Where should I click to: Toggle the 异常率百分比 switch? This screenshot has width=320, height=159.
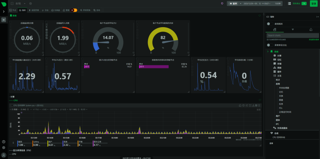(x=270, y=45)
